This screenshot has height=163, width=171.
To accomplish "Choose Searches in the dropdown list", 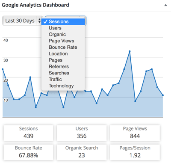I will point(63,73).
